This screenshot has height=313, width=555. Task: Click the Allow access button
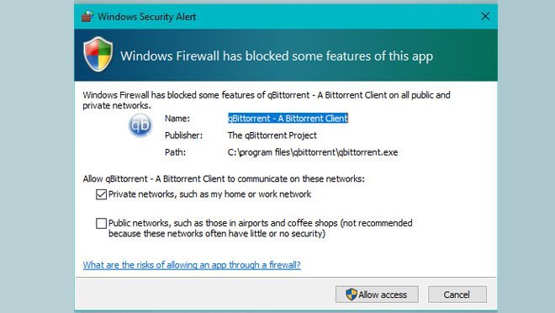[377, 294]
